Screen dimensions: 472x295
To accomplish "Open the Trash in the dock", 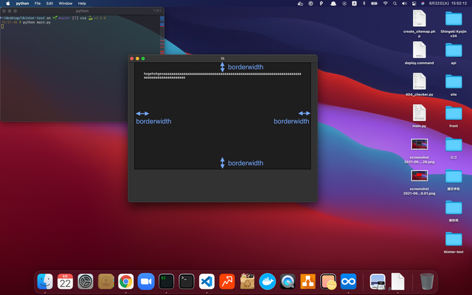I will (427, 281).
